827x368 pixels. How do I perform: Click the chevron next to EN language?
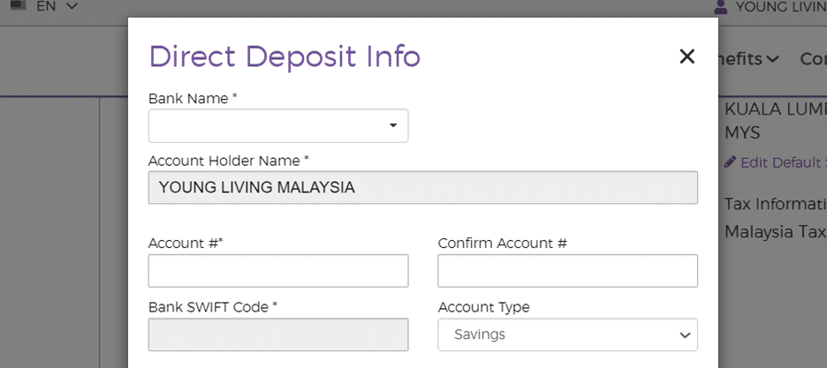(72, 6)
